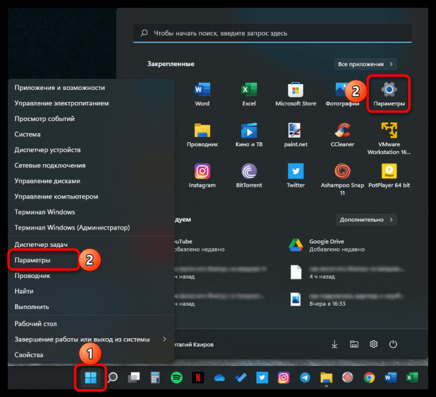Open Управление дисками
The height and width of the screenshot is (397, 436).
(x=91, y=181)
